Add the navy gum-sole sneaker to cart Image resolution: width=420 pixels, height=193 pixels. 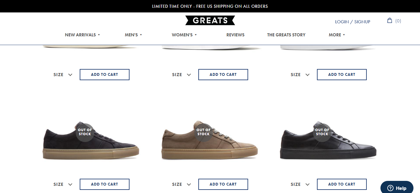(x=105, y=184)
